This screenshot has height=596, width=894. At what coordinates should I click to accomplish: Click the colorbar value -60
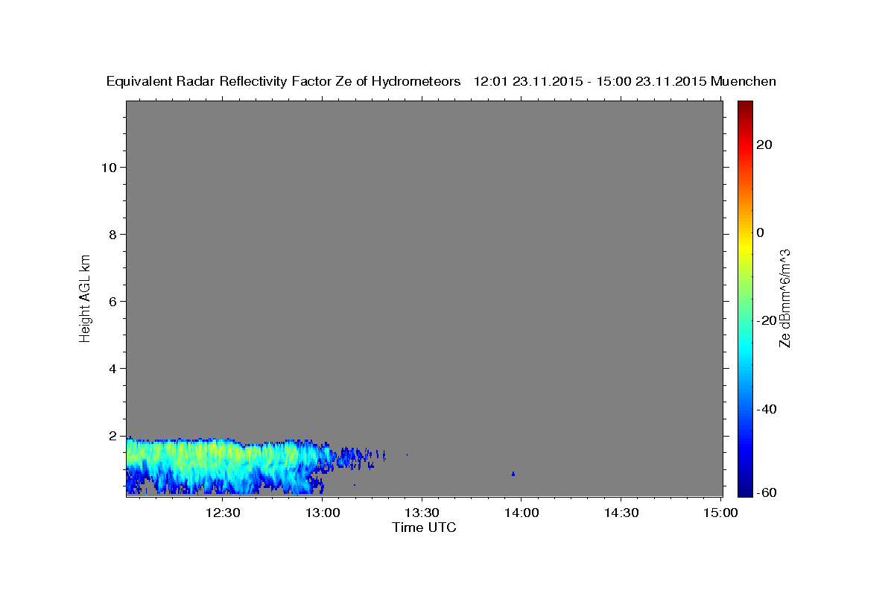(x=765, y=492)
